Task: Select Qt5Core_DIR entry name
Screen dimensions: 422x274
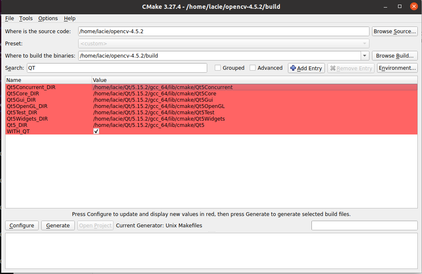Action: pyautogui.click(x=23, y=94)
